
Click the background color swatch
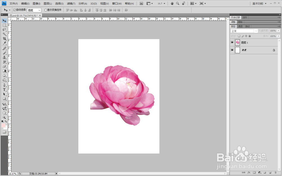[x=6, y=128]
